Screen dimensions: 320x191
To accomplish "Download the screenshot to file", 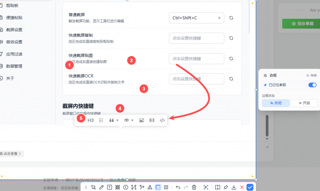I will [234, 187].
